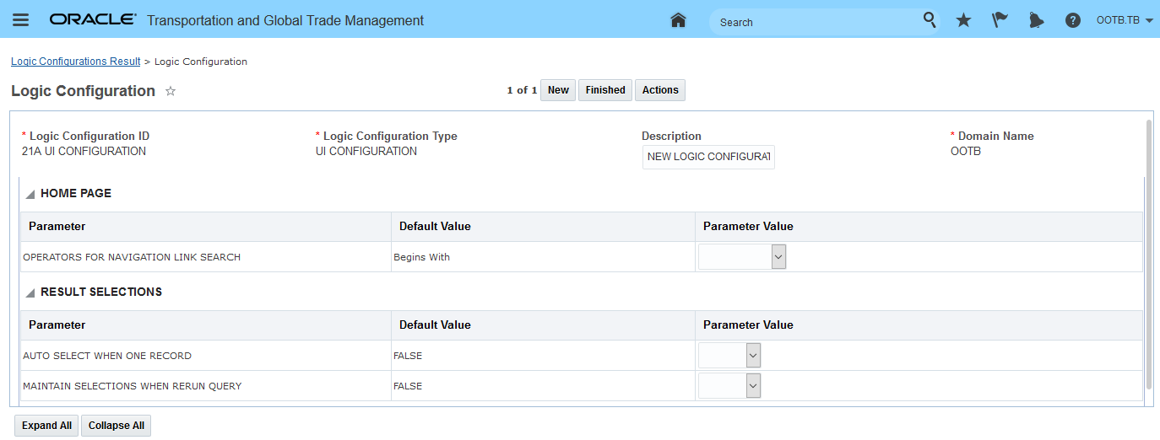This screenshot has height=440, width=1160.
Task: Go back to Logic Configurations Result
Action: [x=75, y=62]
